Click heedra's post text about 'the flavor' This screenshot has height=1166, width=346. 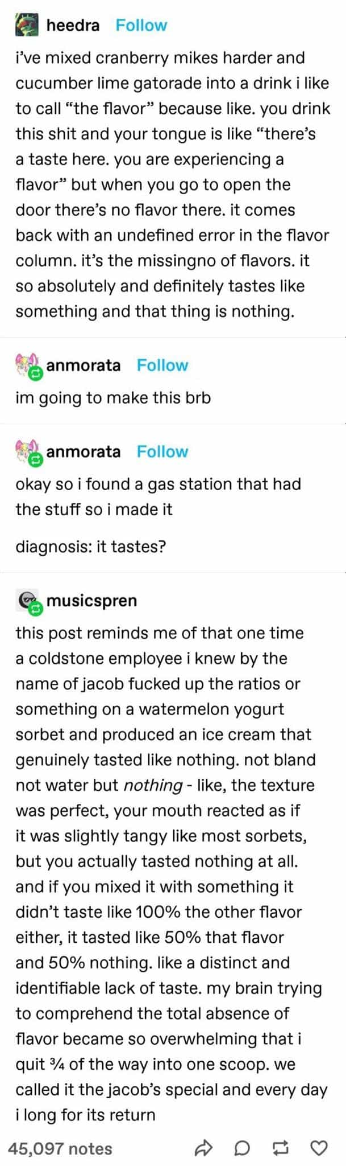pos(173,184)
